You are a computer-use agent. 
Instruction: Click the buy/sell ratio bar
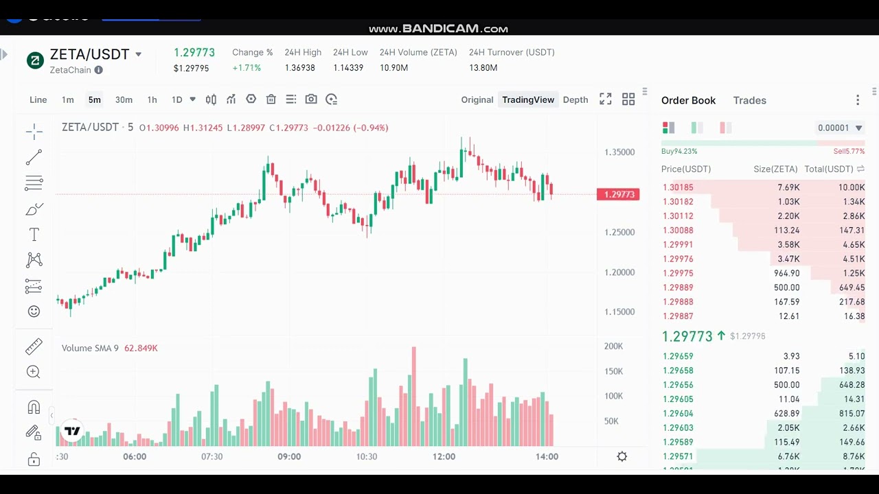[763, 143]
